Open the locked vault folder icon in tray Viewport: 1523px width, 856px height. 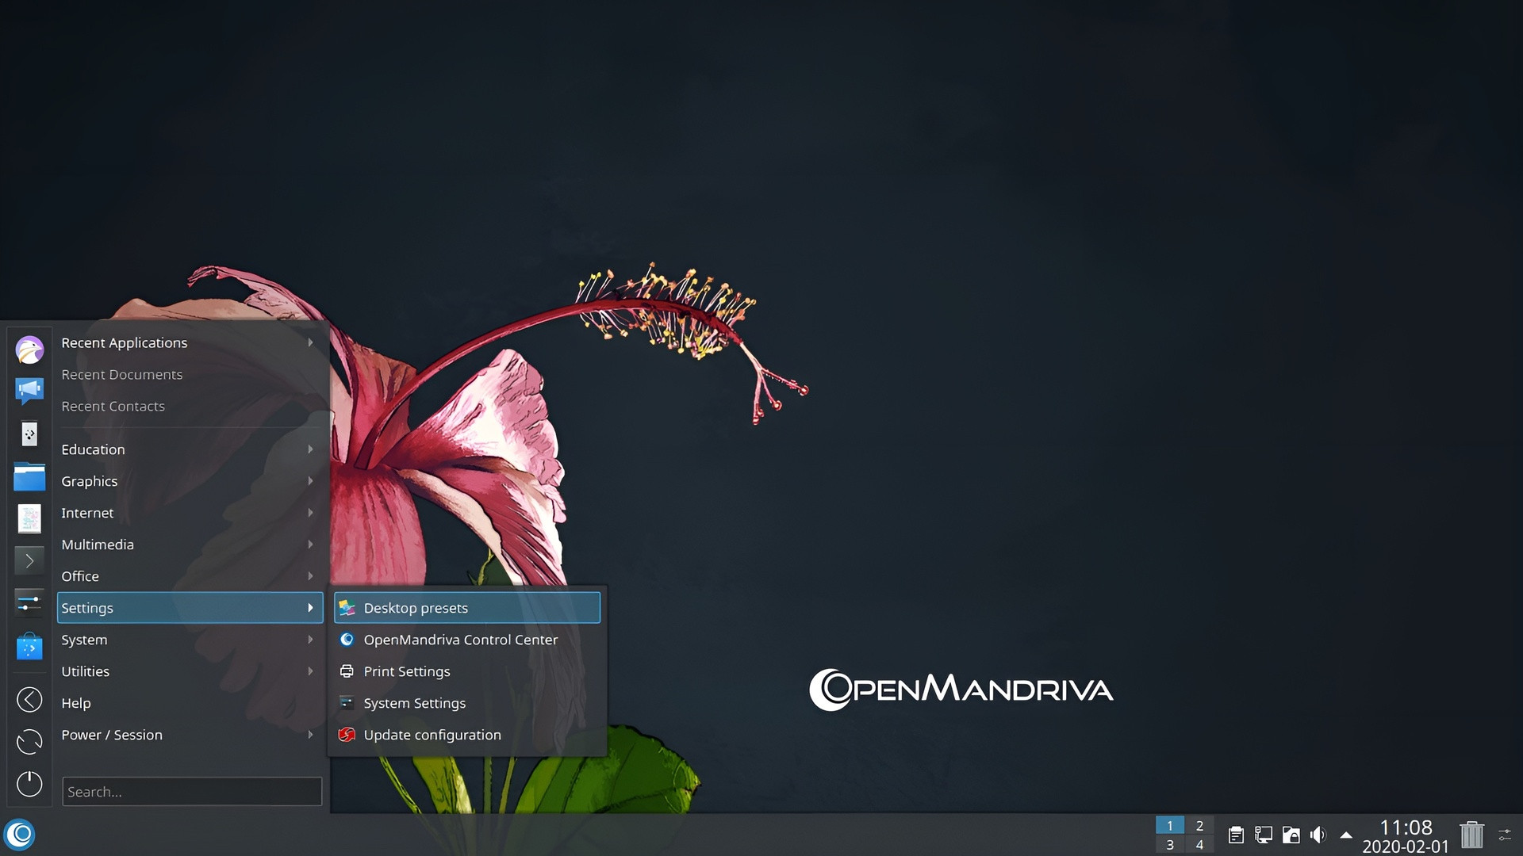1291,834
